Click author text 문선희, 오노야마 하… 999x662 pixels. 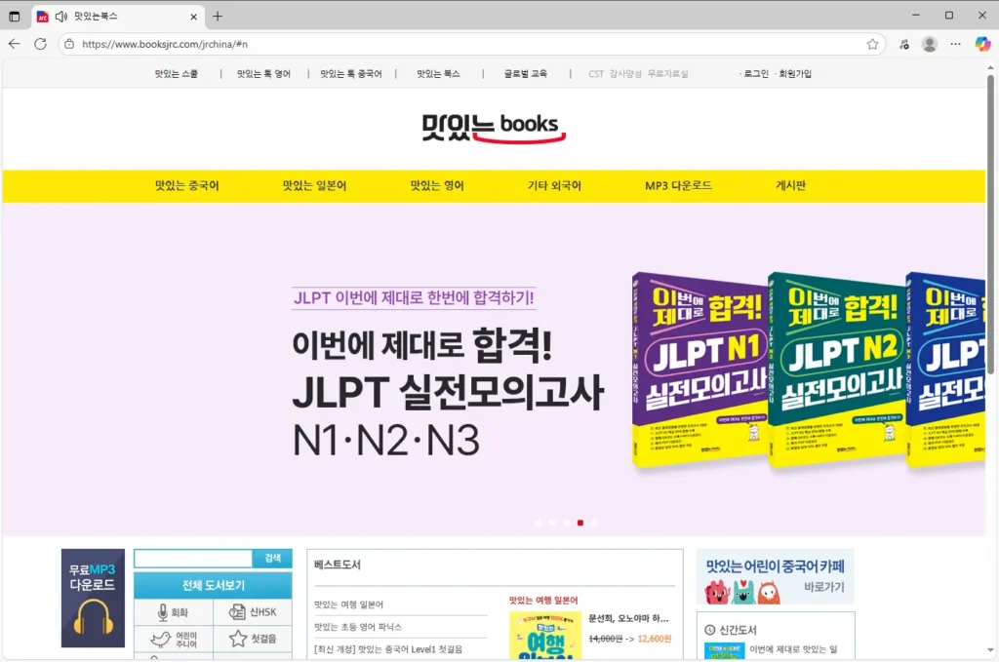pyautogui.click(x=628, y=619)
